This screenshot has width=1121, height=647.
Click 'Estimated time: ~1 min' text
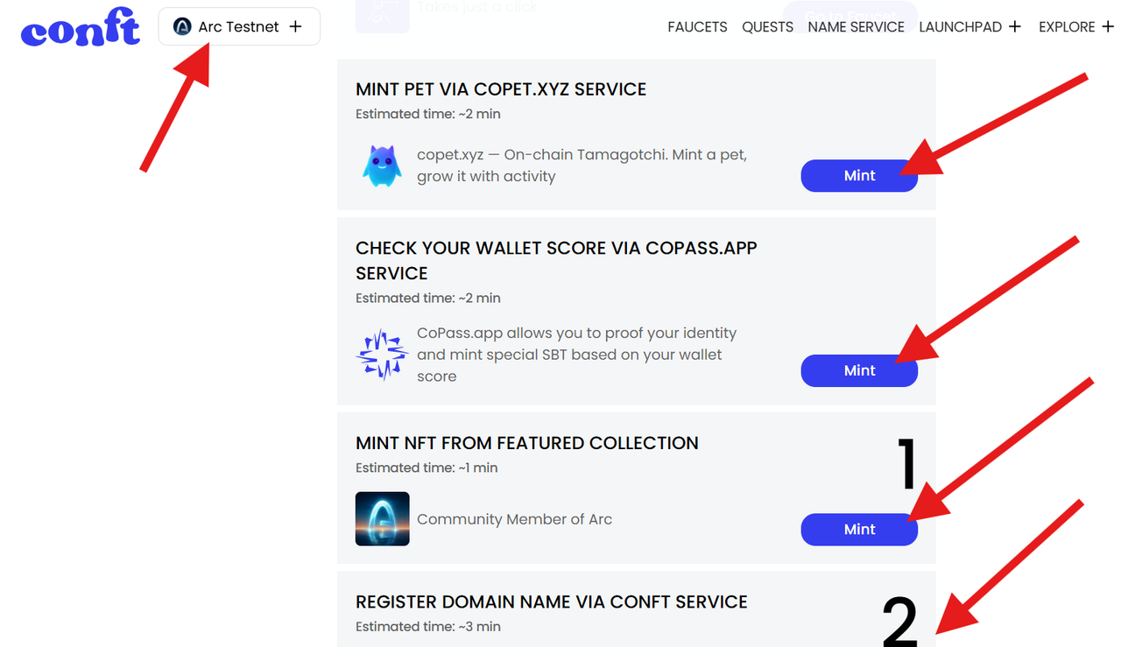click(427, 468)
